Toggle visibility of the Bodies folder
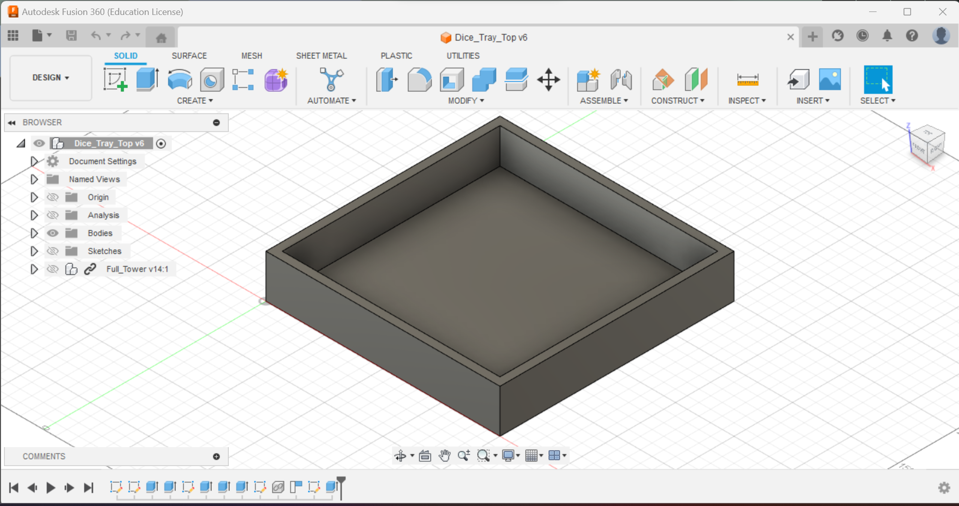 coord(52,233)
